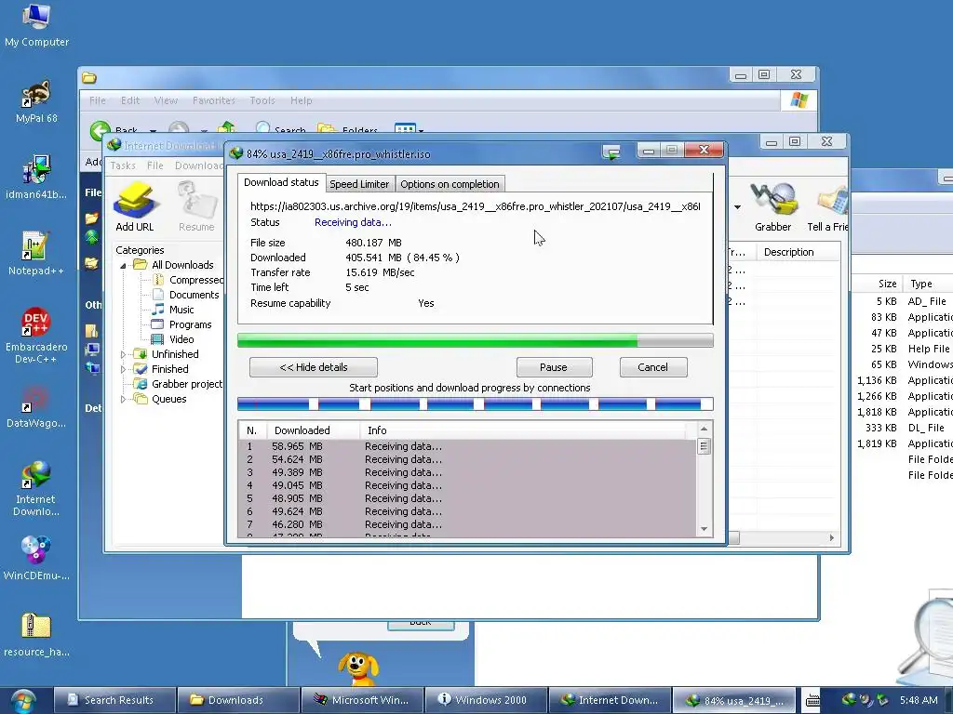Select connection row 1 with 58.965 MB
The image size is (953, 714).
click(466, 446)
